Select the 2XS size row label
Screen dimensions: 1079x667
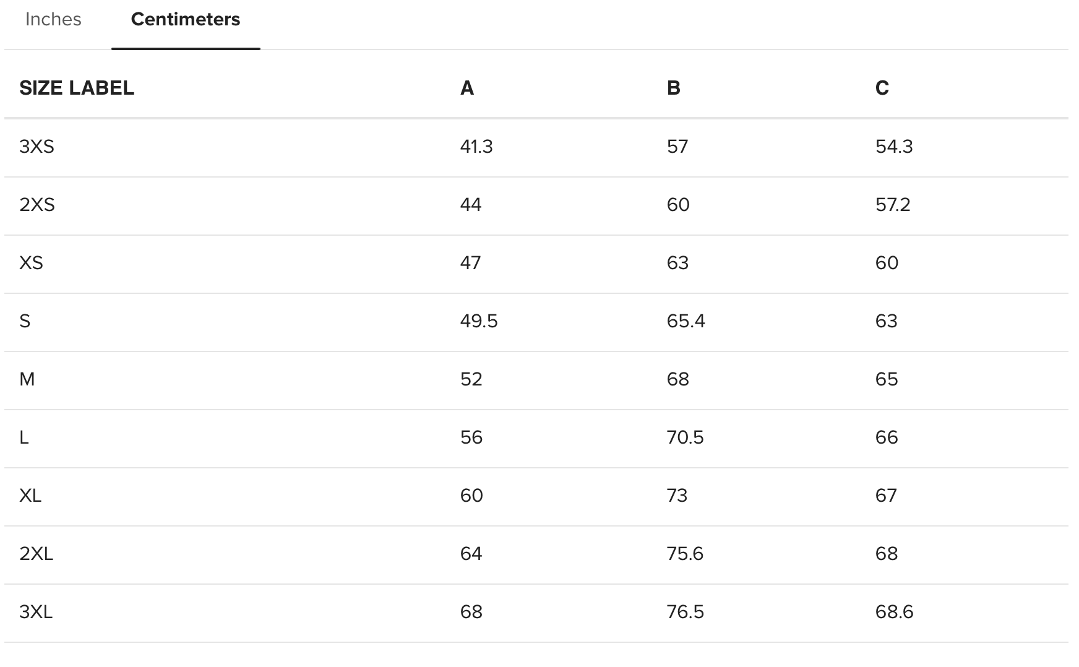click(x=37, y=205)
